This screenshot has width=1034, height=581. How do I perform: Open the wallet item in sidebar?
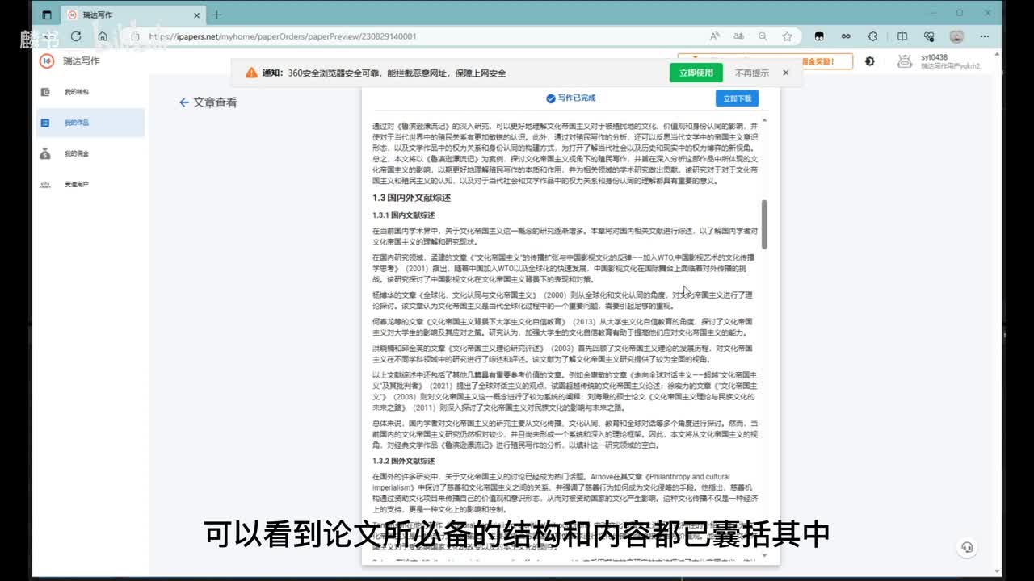tap(76, 92)
